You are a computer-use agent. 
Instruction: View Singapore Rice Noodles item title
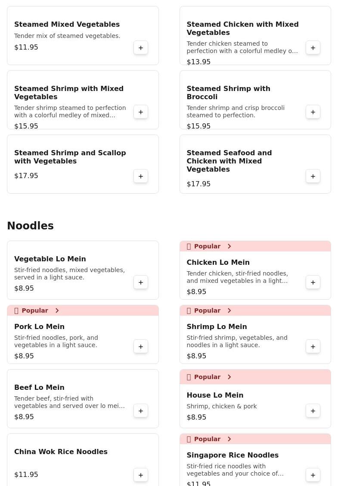pos(233,455)
